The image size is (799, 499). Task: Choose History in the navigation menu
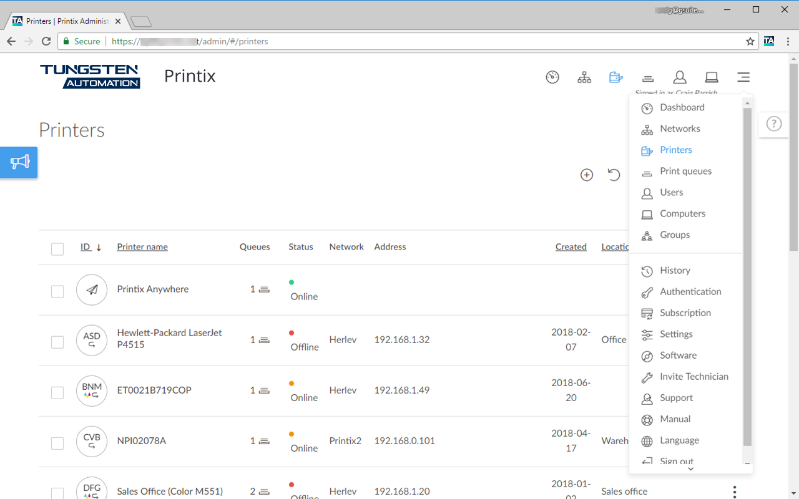coord(675,270)
